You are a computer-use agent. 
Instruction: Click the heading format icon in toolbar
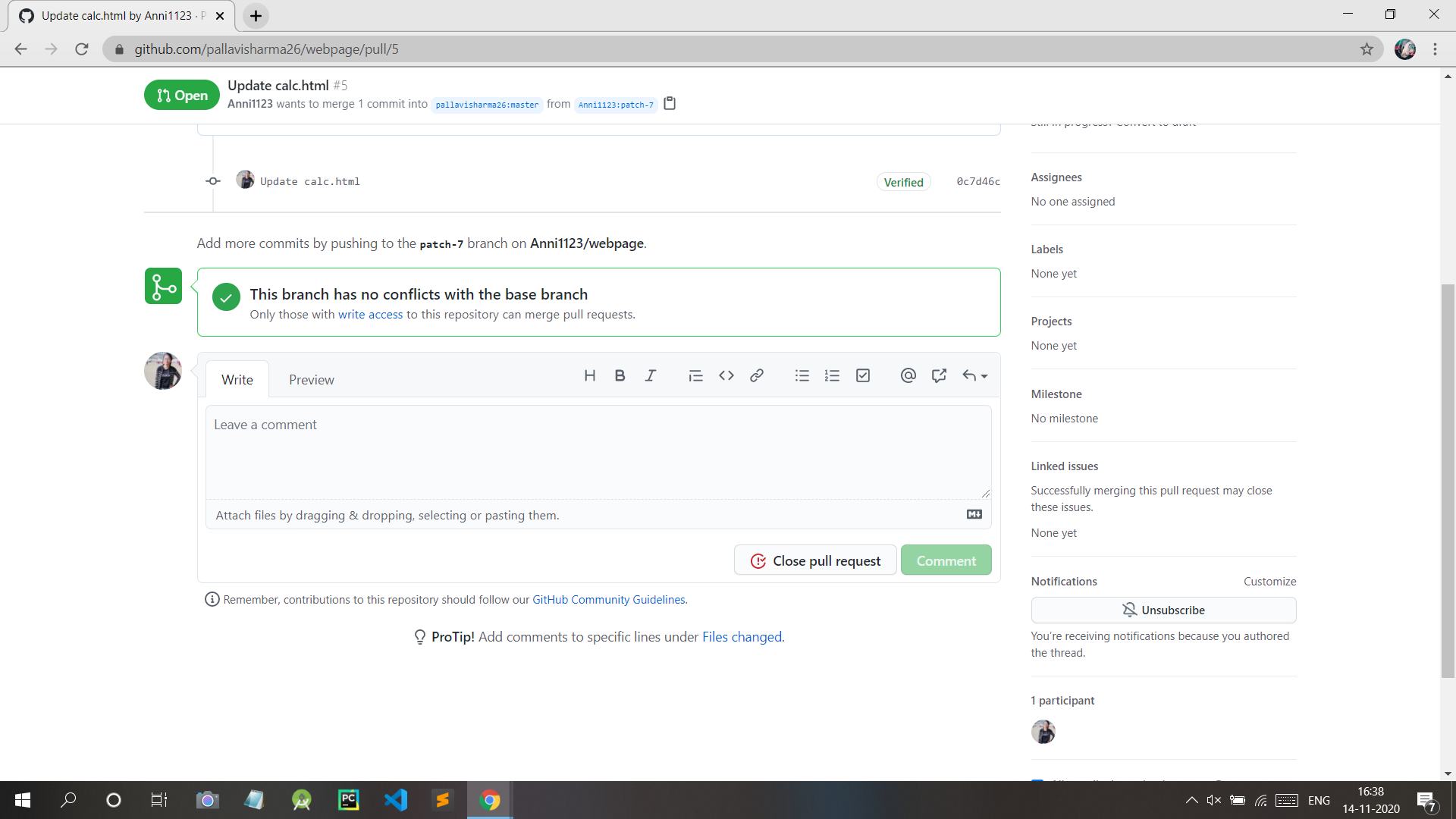(x=589, y=375)
